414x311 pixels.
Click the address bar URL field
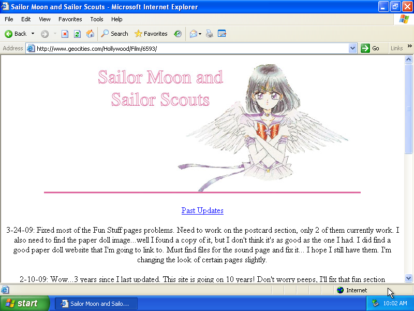click(192, 48)
